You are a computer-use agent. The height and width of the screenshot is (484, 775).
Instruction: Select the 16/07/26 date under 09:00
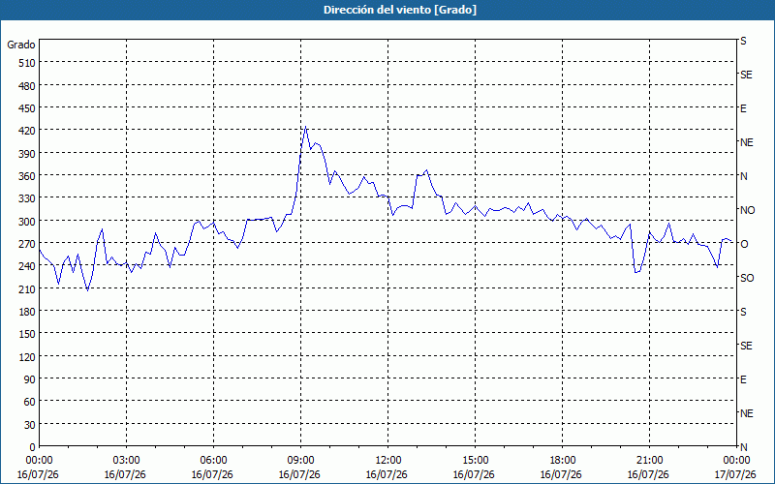pyautogui.click(x=299, y=474)
